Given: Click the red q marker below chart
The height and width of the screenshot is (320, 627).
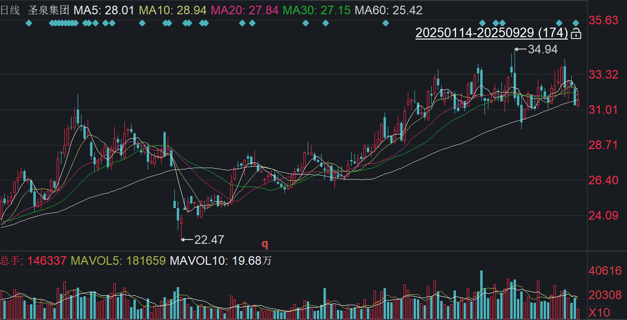Looking at the screenshot, I should (265, 244).
